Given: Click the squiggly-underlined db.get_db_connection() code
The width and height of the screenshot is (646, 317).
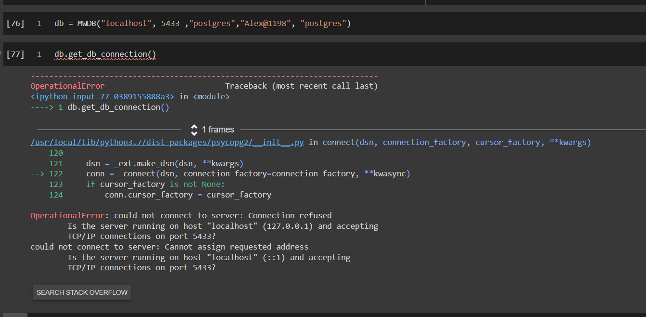Looking at the screenshot, I should [105, 54].
